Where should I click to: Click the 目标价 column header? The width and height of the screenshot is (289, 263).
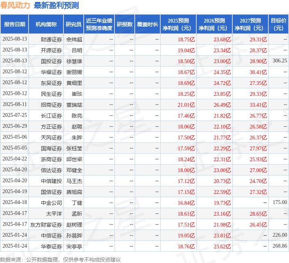[279, 24]
